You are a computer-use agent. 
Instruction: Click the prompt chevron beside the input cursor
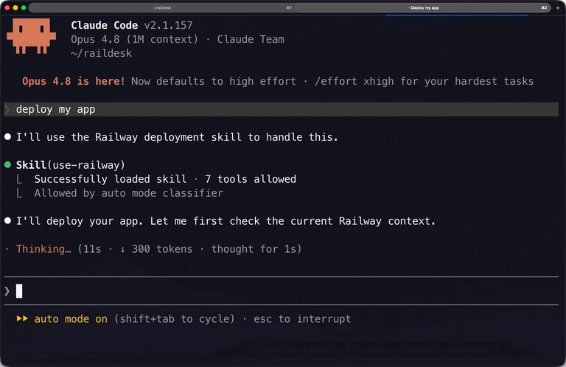[7, 291]
